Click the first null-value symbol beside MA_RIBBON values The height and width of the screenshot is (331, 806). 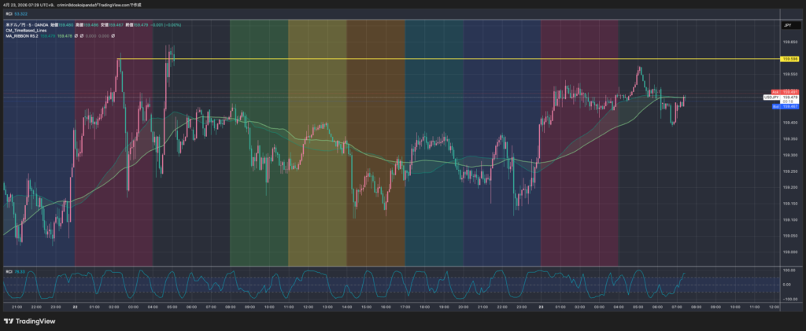pos(76,36)
